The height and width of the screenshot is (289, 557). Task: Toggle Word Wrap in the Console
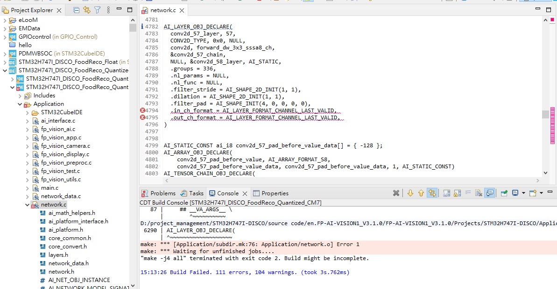469,193
